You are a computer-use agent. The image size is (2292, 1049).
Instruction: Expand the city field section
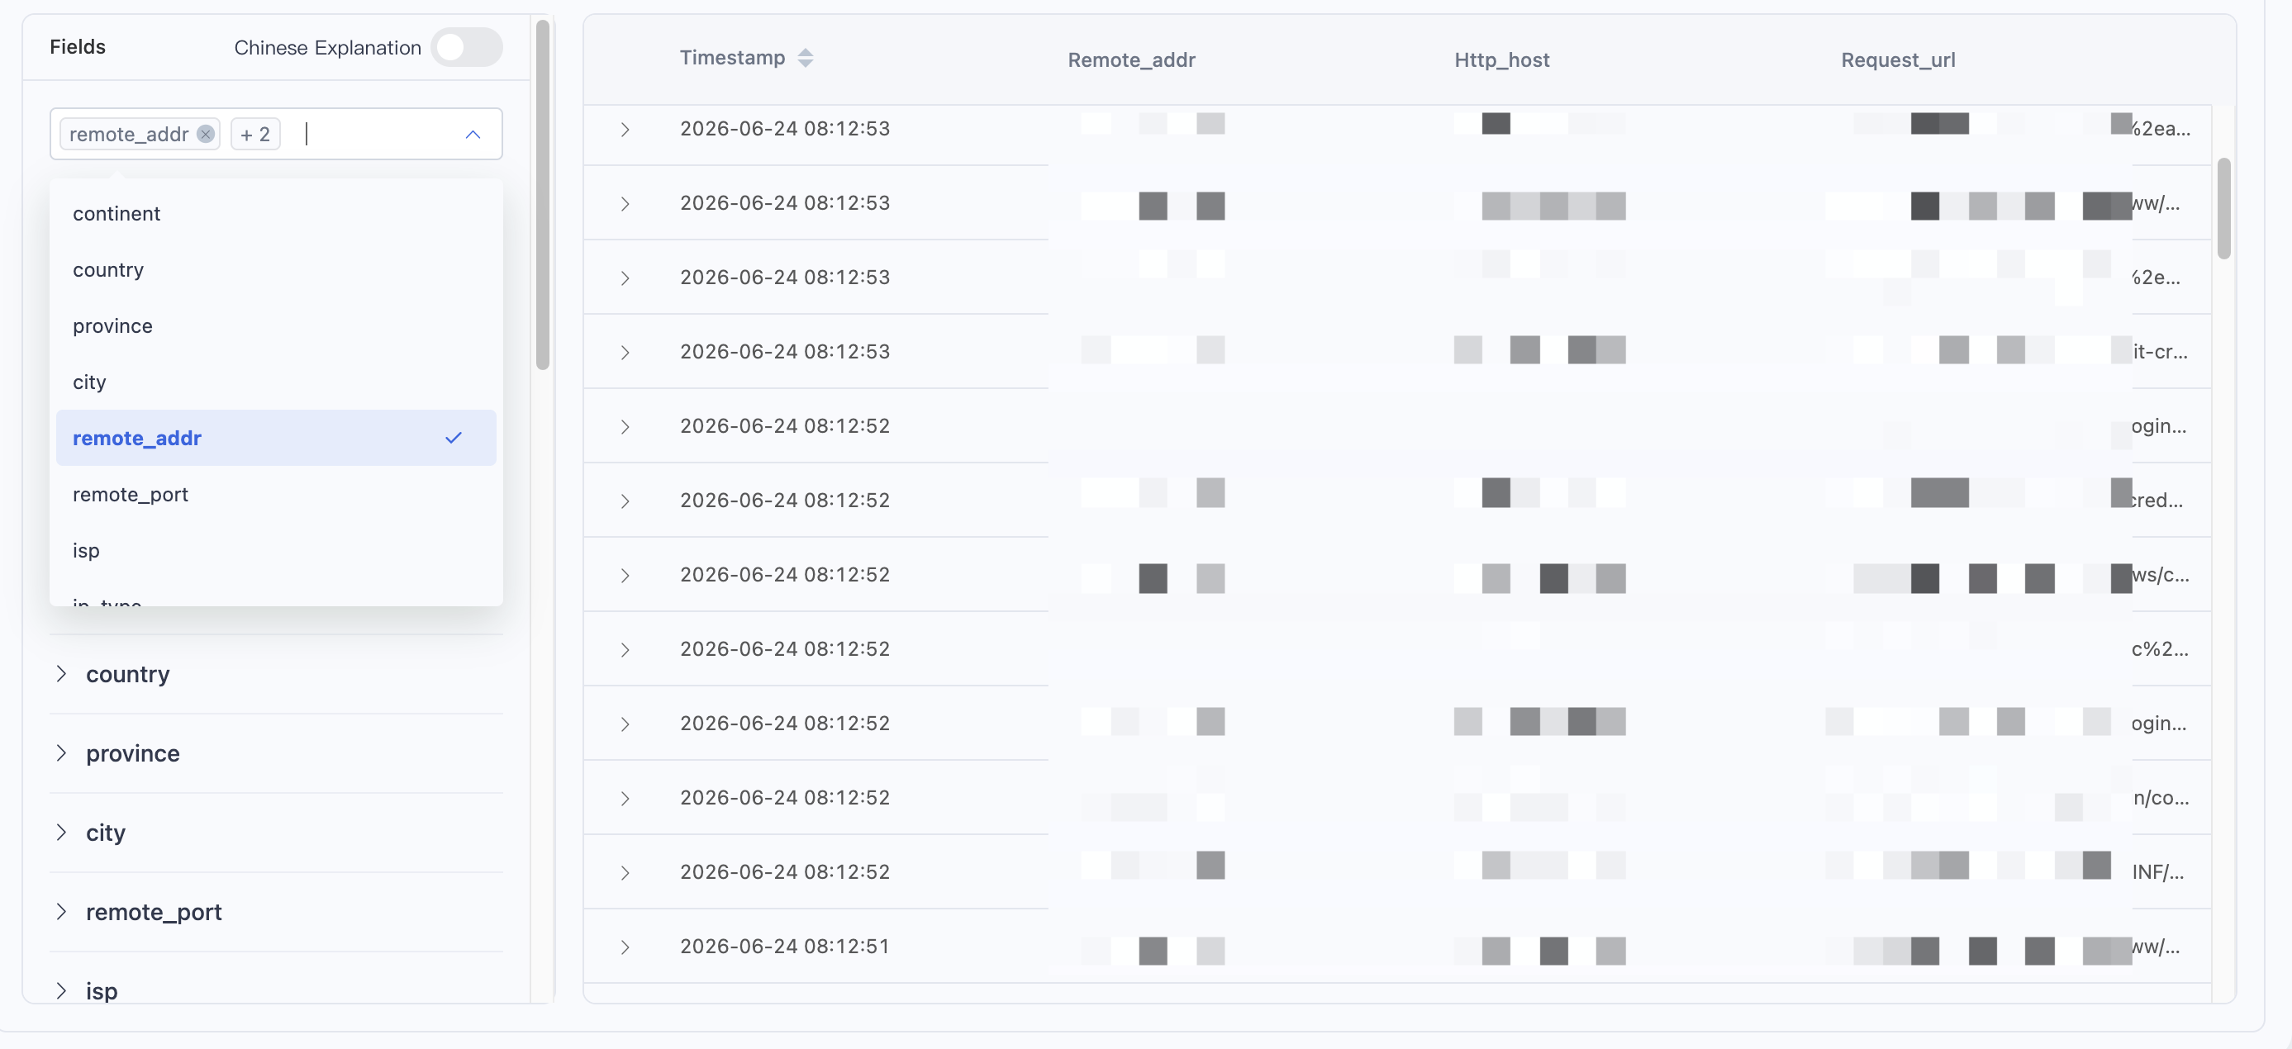pyautogui.click(x=61, y=832)
